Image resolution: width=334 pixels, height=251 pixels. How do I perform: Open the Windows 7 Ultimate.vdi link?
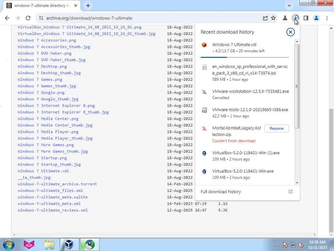click(43, 171)
